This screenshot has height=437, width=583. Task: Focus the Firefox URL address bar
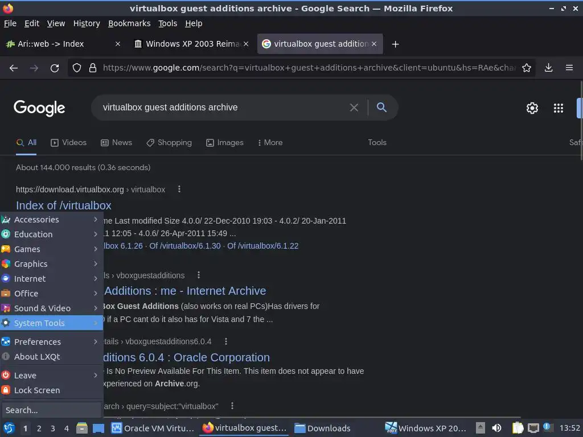coord(309,68)
